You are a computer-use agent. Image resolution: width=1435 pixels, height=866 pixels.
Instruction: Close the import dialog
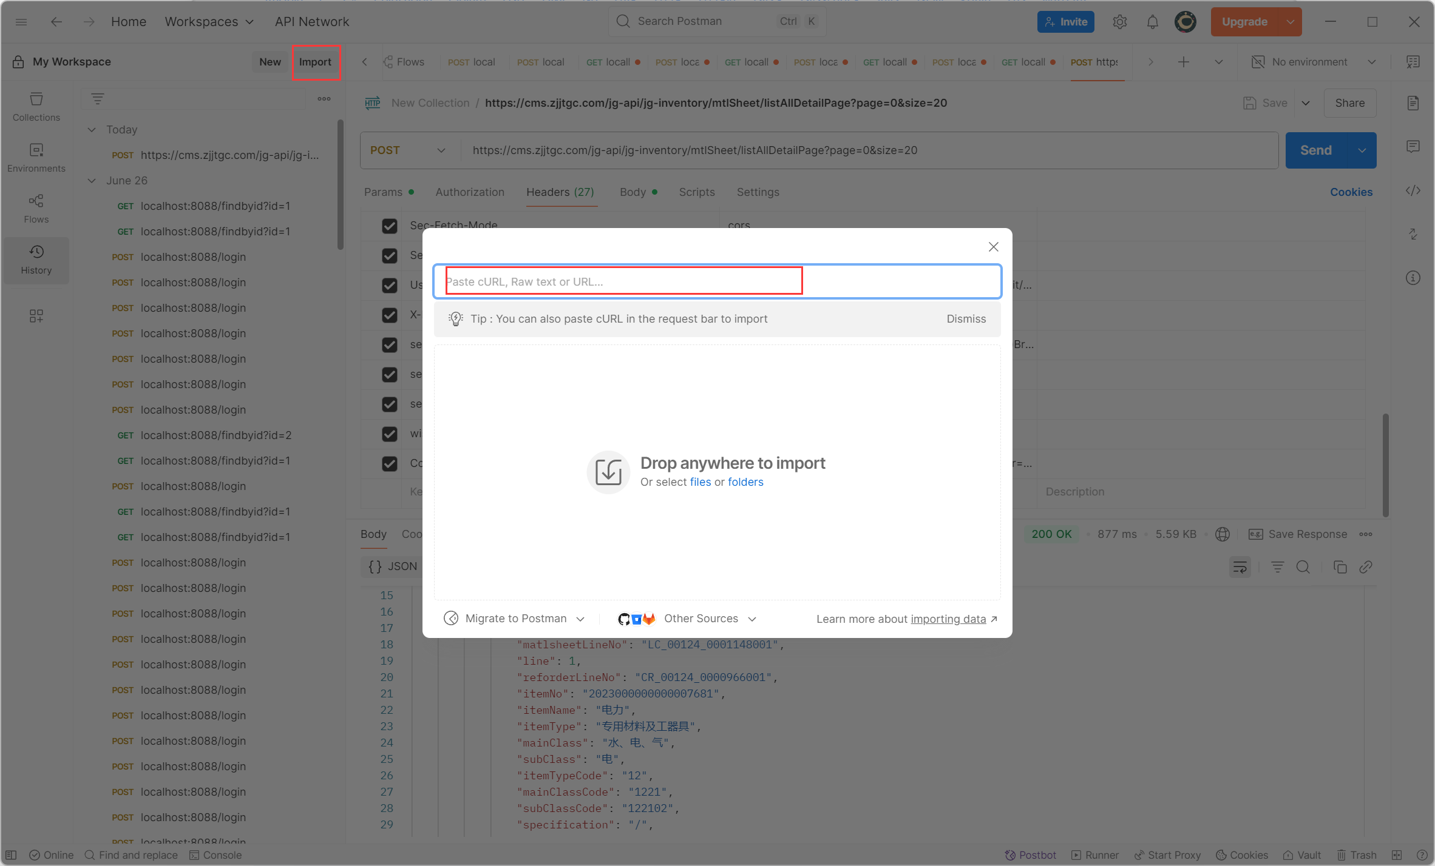point(994,247)
